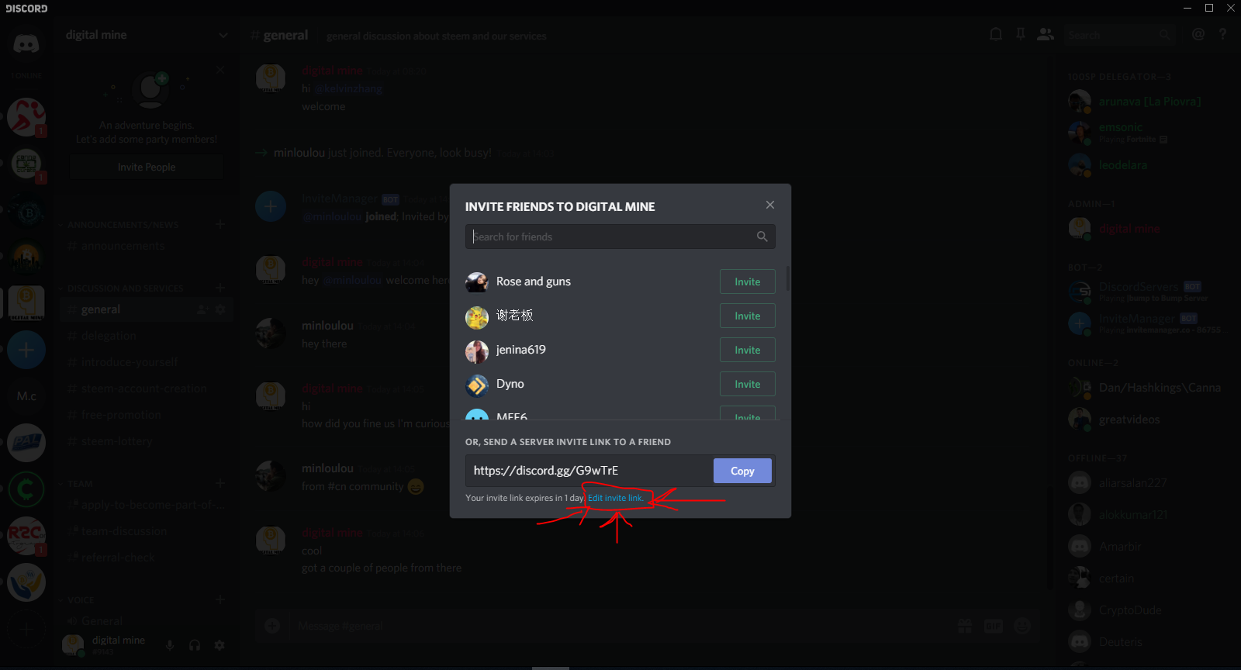Add channel to TEAM category
The image size is (1241, 670).
pos(220,483)
